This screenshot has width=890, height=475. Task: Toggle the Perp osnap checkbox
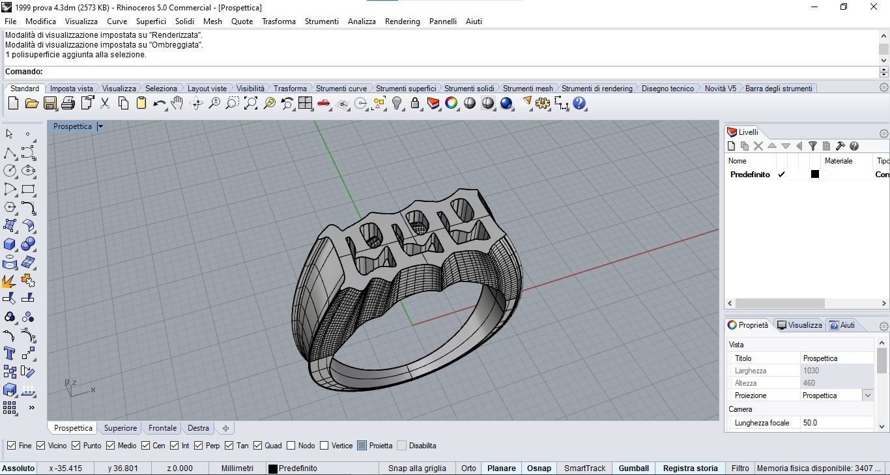(x=197, y=446)
